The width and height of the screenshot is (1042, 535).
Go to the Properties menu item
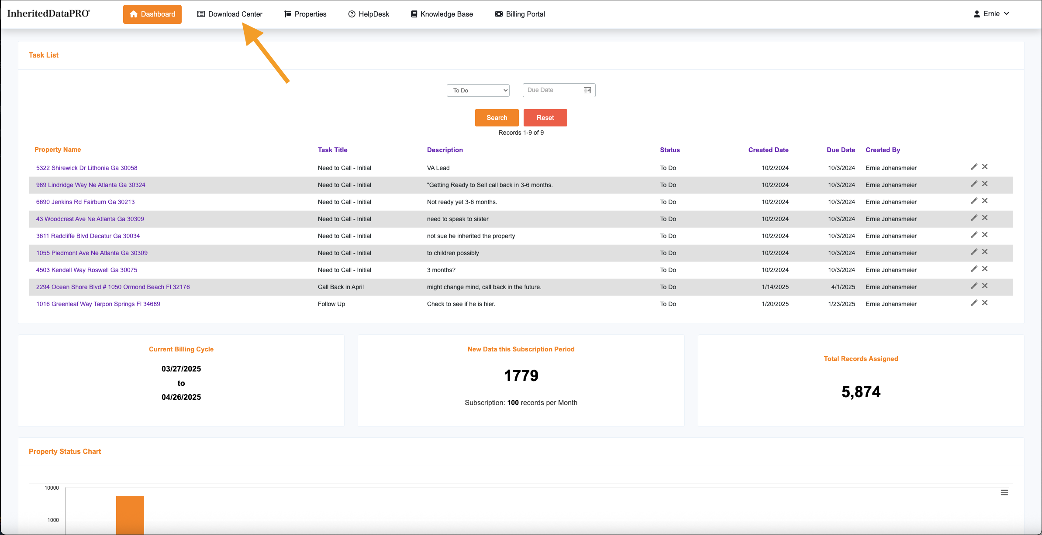pos(305,14)
